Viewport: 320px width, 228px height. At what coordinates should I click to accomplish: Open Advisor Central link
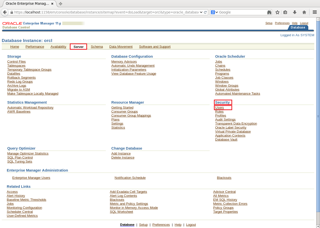coord(224,192)
